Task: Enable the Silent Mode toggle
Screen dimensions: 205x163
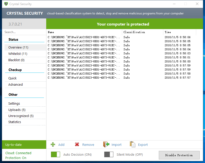Action: pos(109,154)
